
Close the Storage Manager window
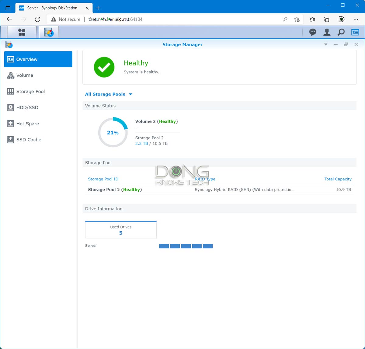[356, 44]
